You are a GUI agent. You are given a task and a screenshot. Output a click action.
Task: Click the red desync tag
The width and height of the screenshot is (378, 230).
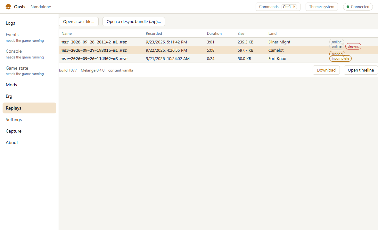coord(353,46)
